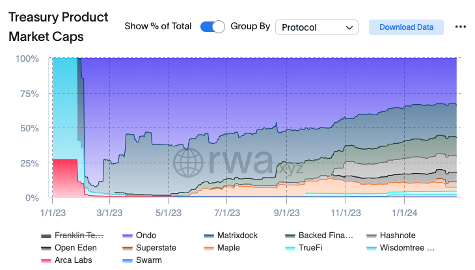This screenshot has width=475, height=270.
Task: Click the Maple legend color icon
Action: (x=210, y=248)
